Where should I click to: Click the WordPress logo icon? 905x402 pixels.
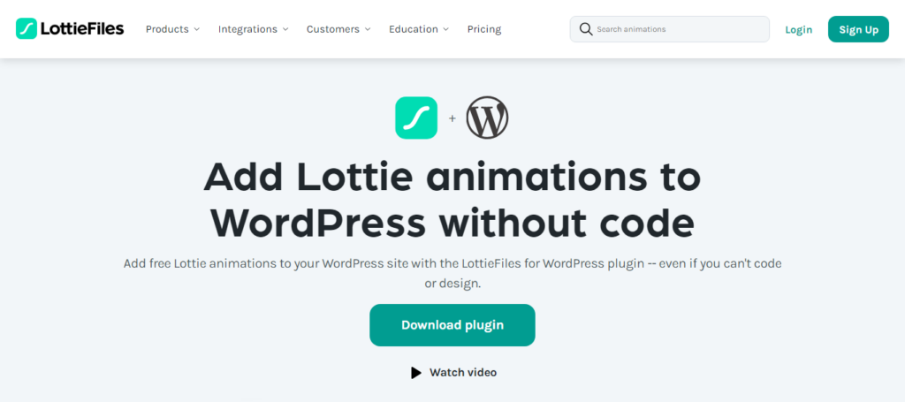488,118
